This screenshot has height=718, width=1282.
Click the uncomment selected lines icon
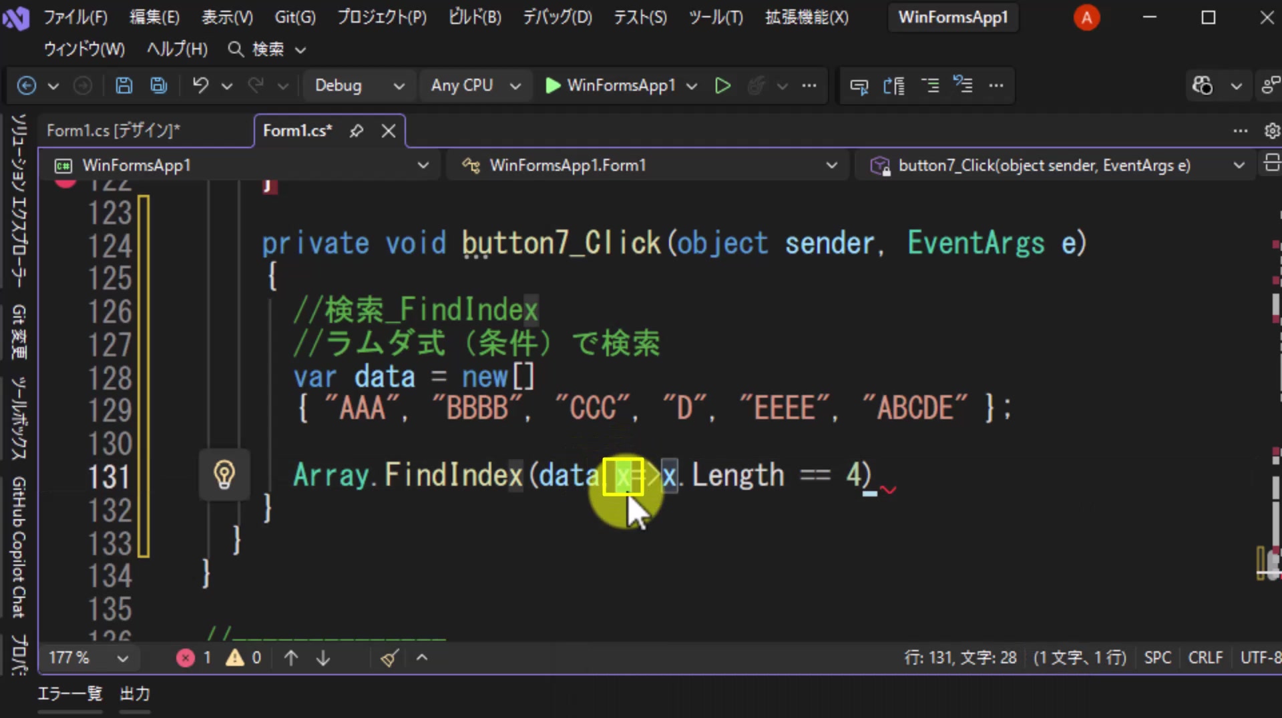pyautogui.click(x=963, y=85)
